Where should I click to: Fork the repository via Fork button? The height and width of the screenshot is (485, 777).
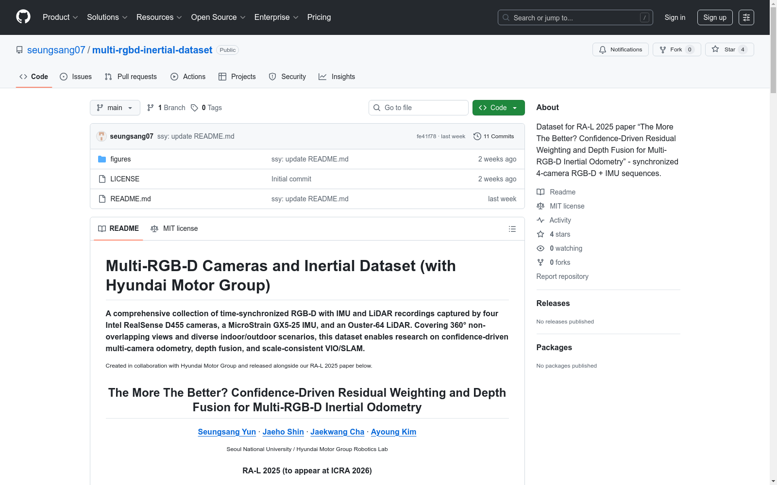[x=677, y=49]
